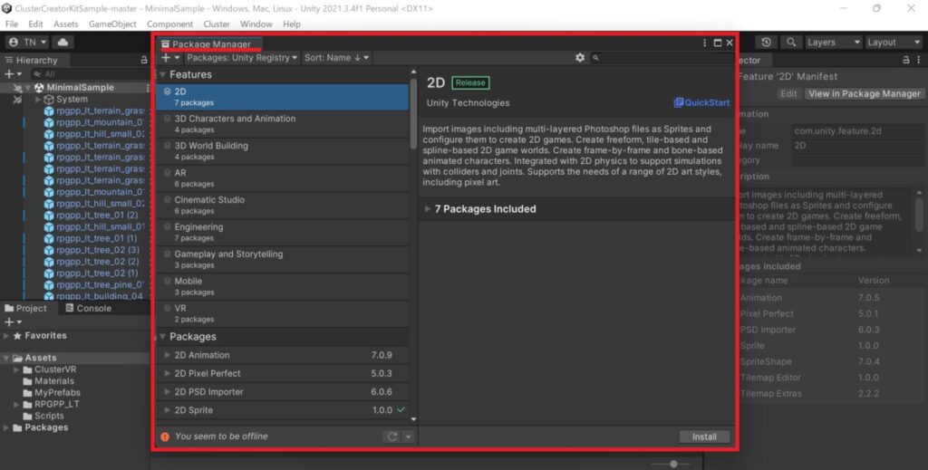Open Packages: Unity Registry dropdown

click(x=241, y=57)
